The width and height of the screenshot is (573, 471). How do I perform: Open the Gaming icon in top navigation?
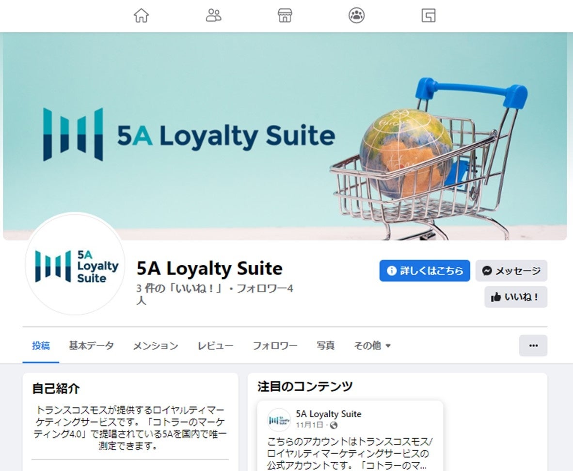(428, 15)
